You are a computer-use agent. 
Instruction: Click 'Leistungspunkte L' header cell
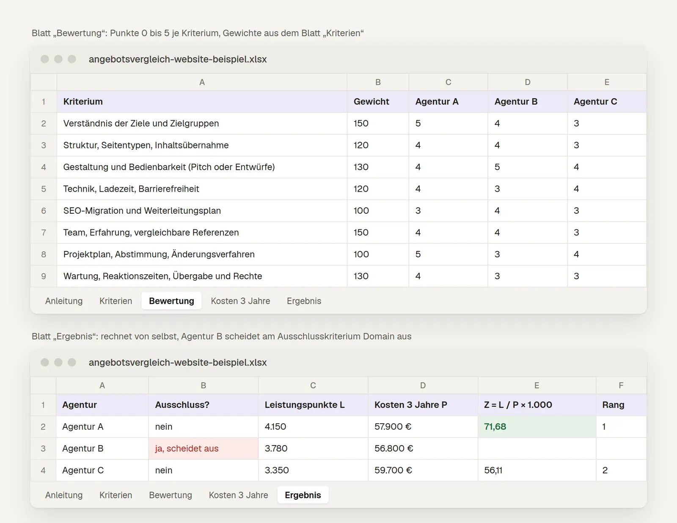point(313,405)
